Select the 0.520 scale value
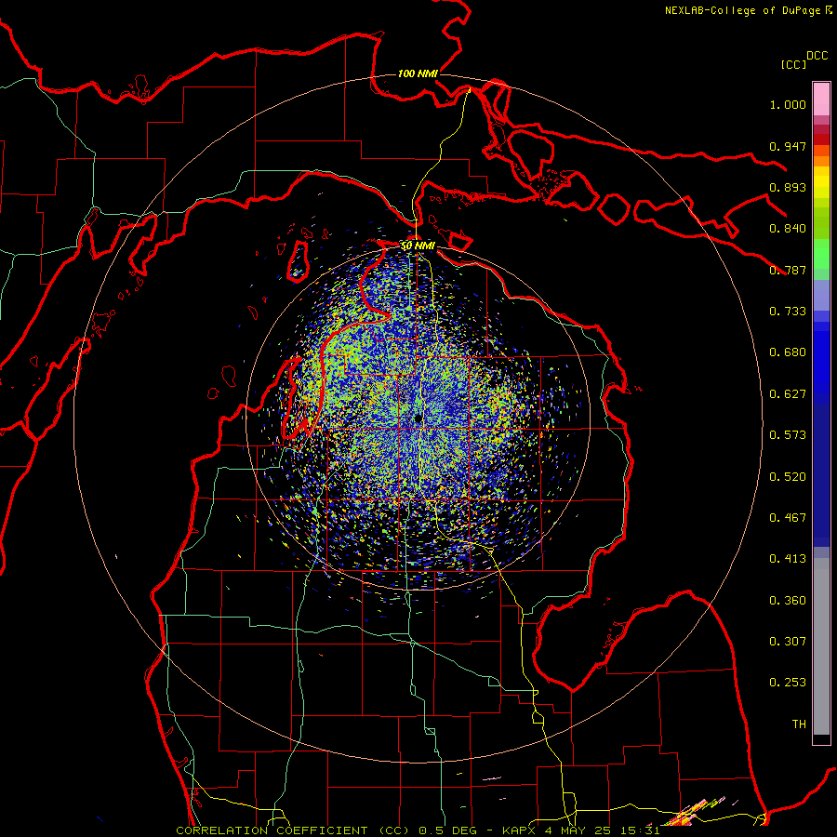This screenshot has height=837, width=837. point(788,477)
